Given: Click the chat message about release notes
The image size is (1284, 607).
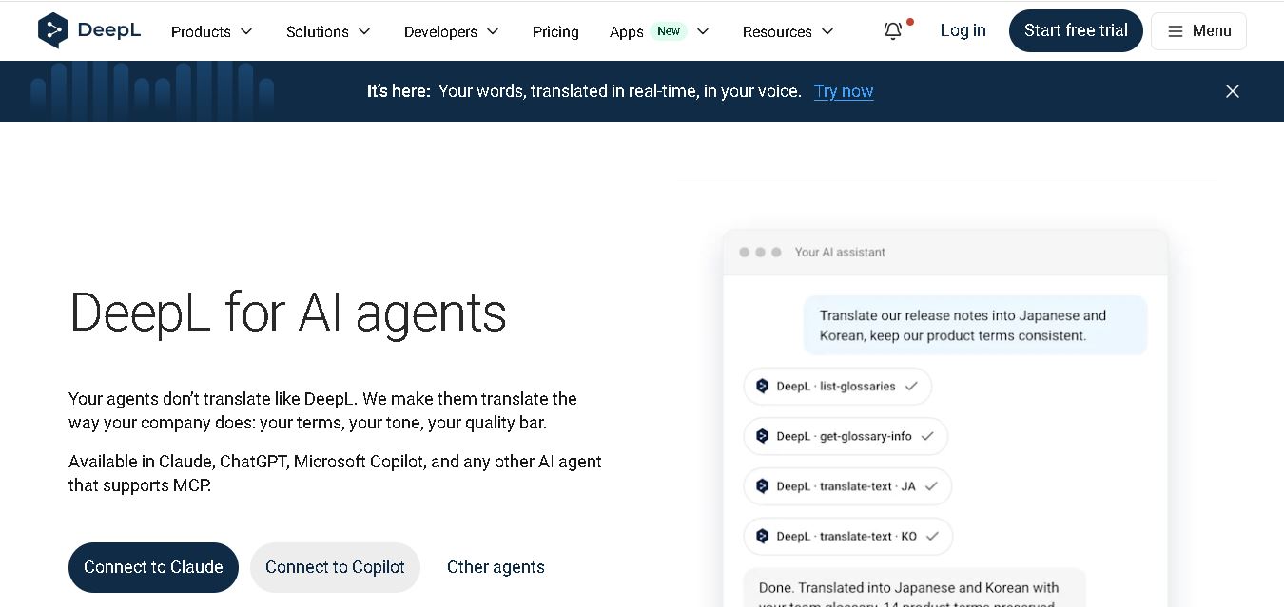Looking at the screenshot, I should coord(975,325).
